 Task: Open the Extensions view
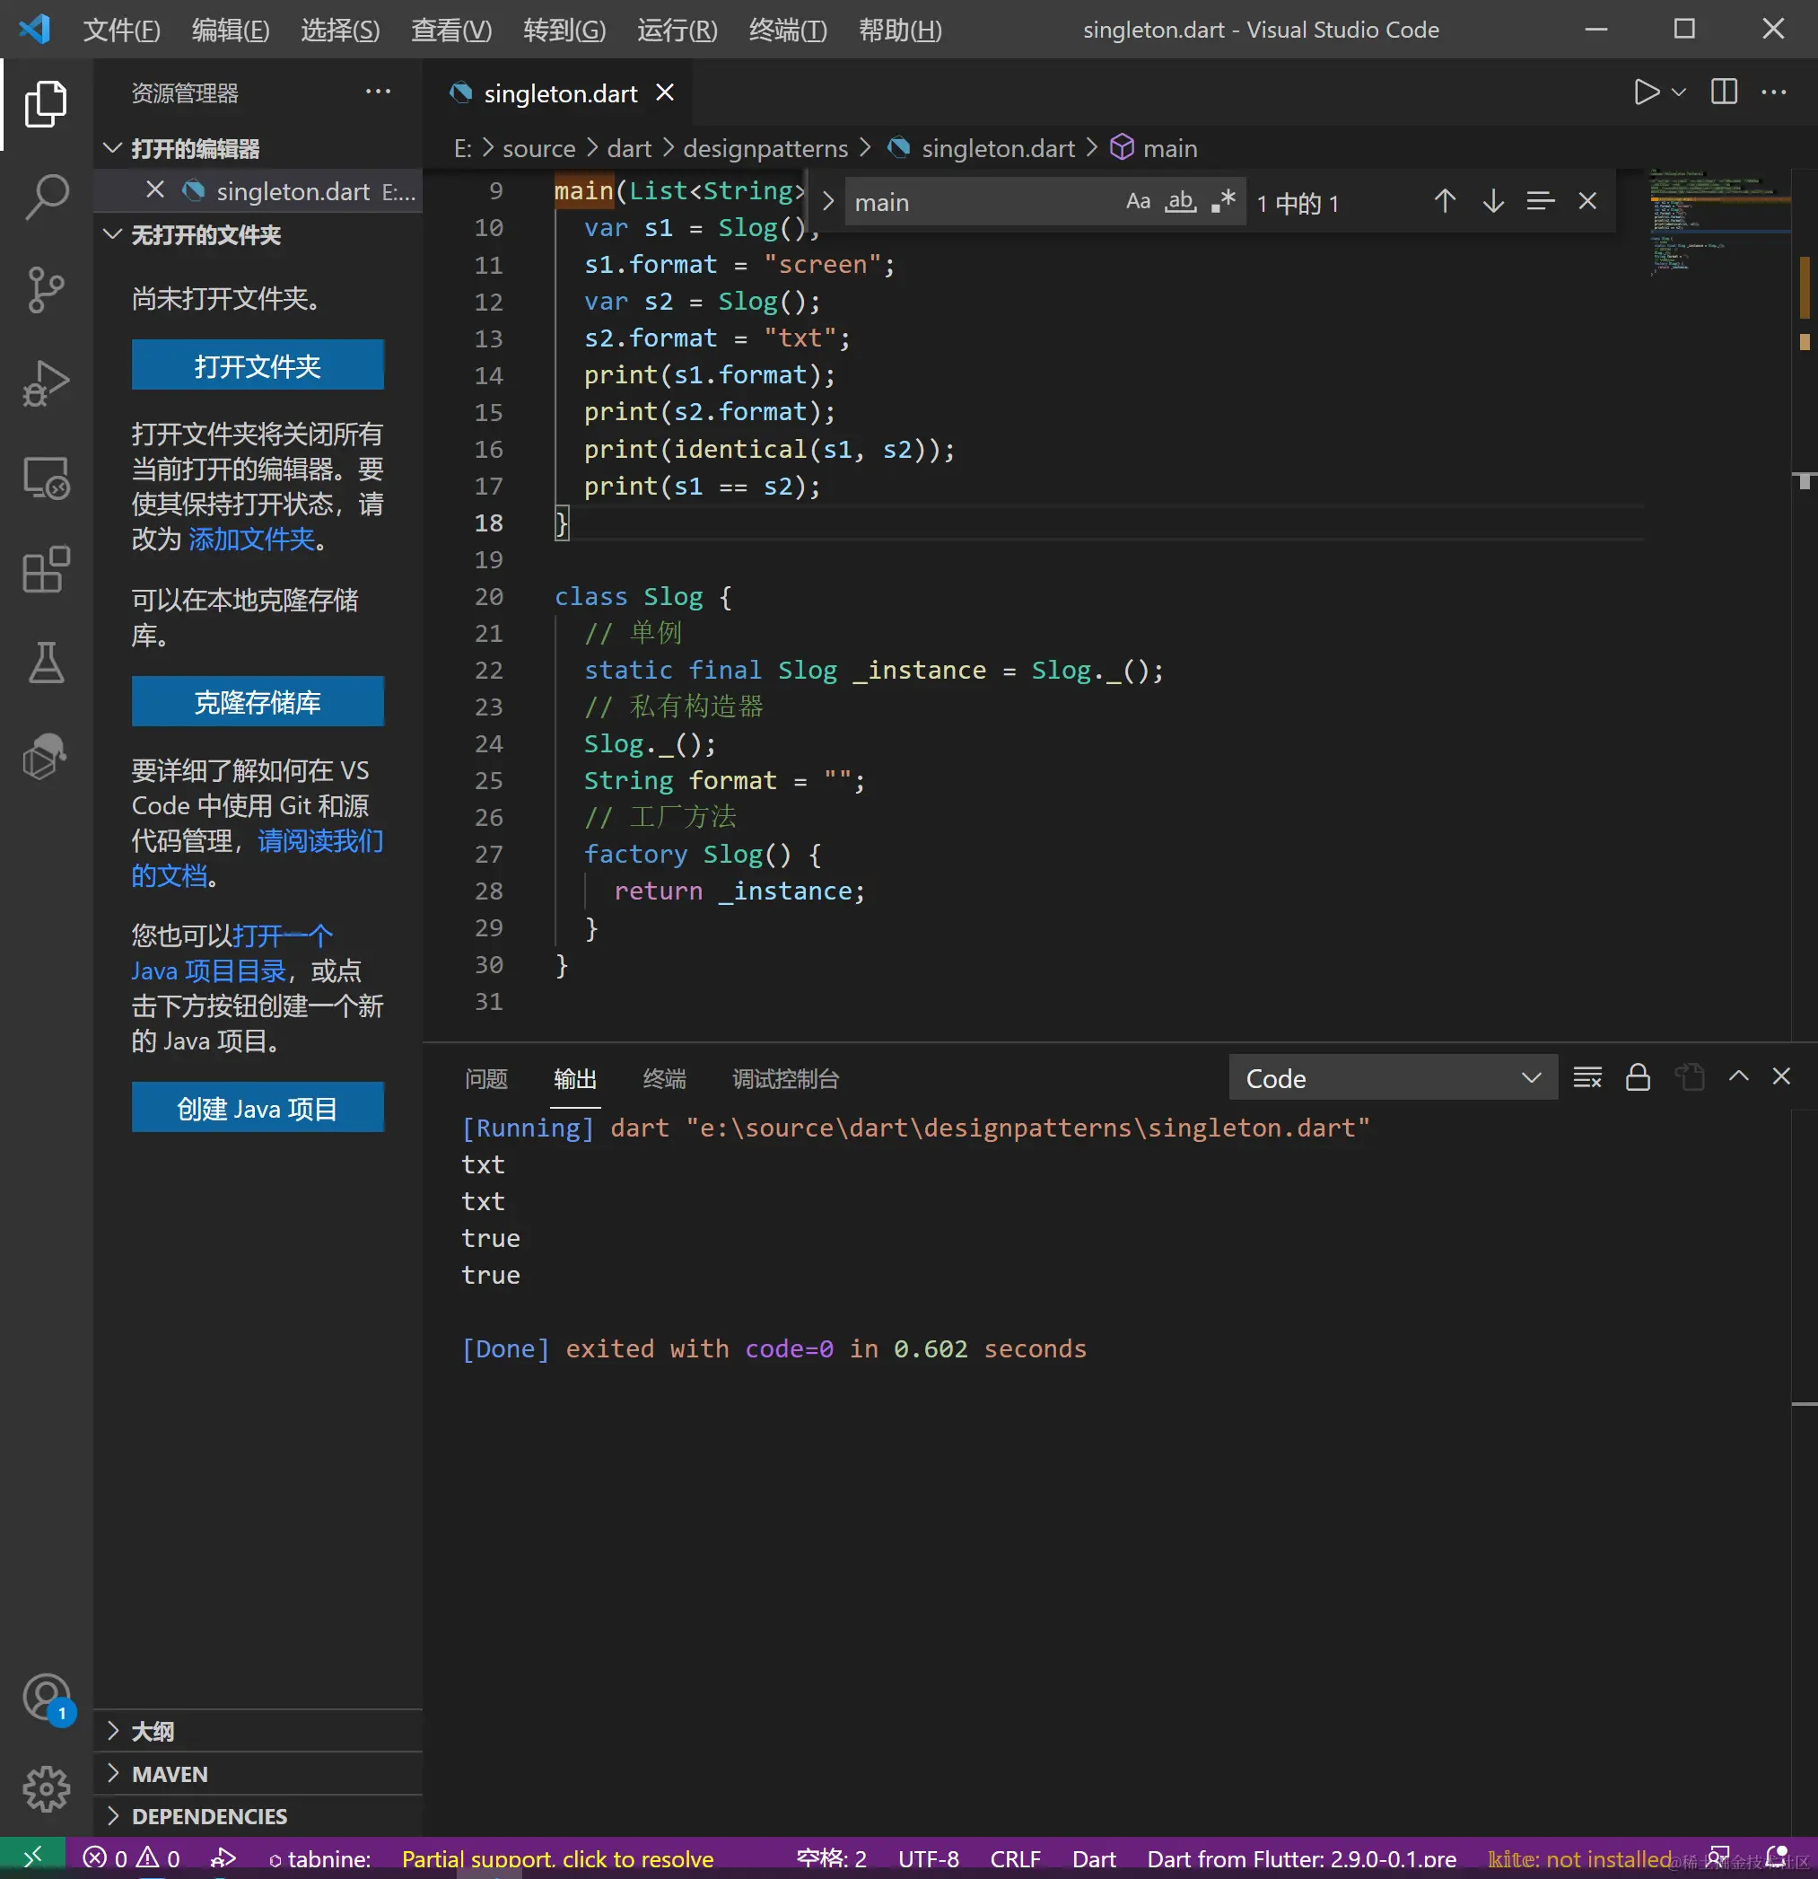(46, 570)
